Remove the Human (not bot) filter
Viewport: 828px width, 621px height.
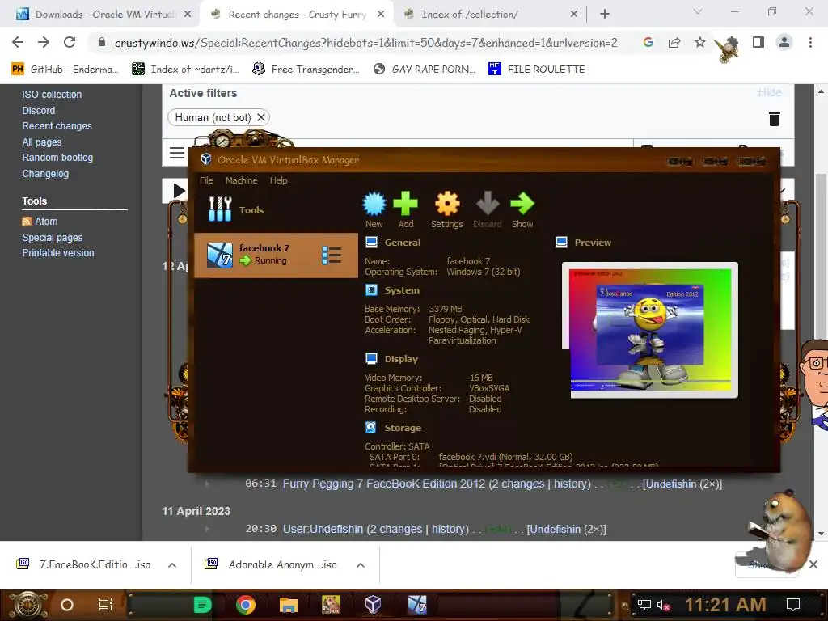pyautogui.click(x=261, y=117)
